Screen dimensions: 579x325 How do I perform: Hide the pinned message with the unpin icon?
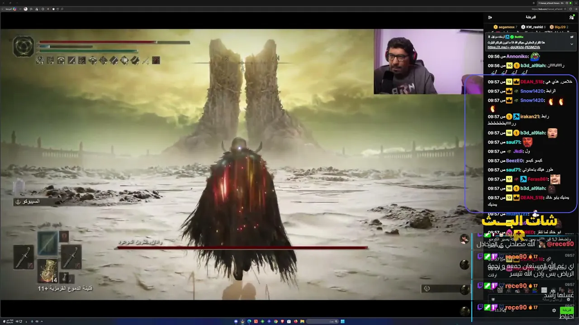click(x=572, y=37)
